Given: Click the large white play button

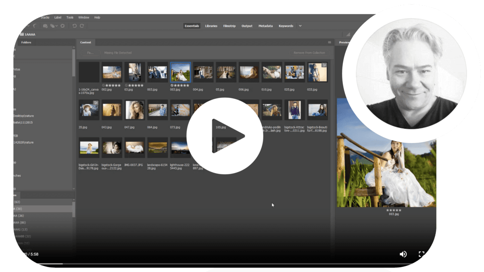Looking at the screenshot, I should pyautogui.click(x=225, y=136).
